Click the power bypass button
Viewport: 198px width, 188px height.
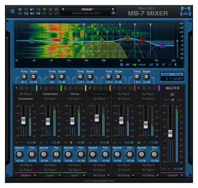[12, 11]
